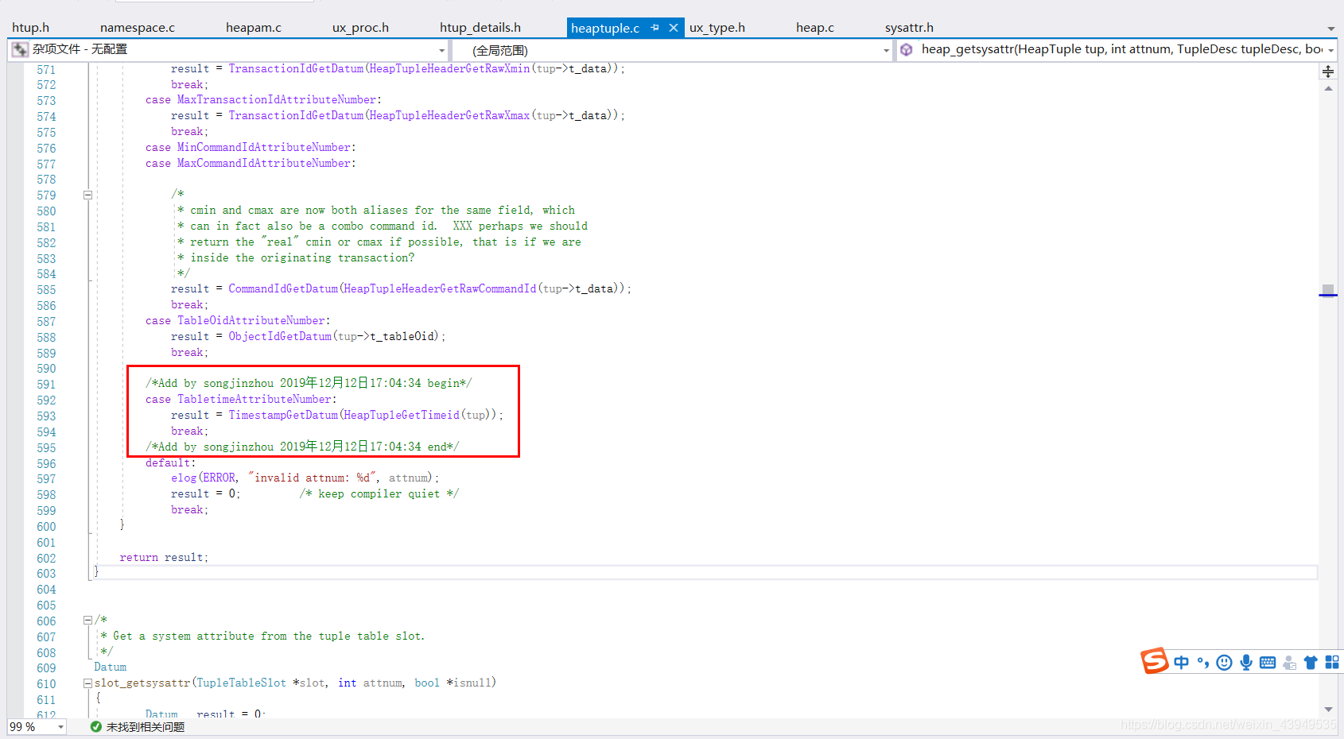Open Sogou emoji smiley panel

coord(1225,663)
